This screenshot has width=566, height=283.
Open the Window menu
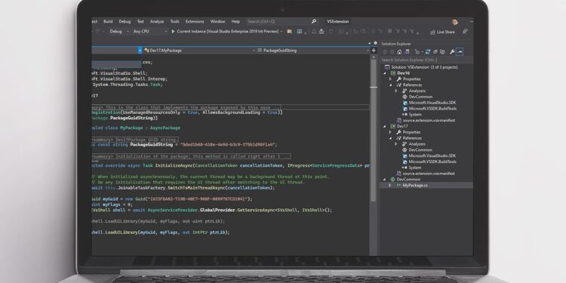pyautogui.click(x=217, y=22)
